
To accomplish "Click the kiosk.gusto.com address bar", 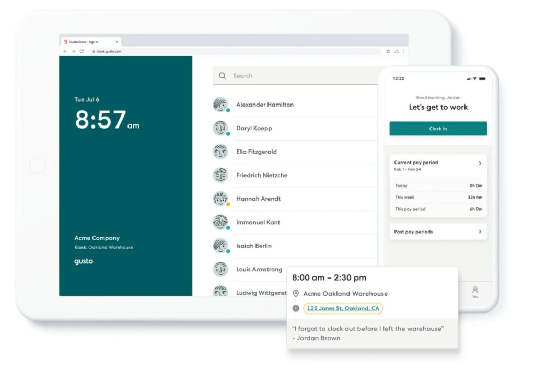I will [236, 51].
